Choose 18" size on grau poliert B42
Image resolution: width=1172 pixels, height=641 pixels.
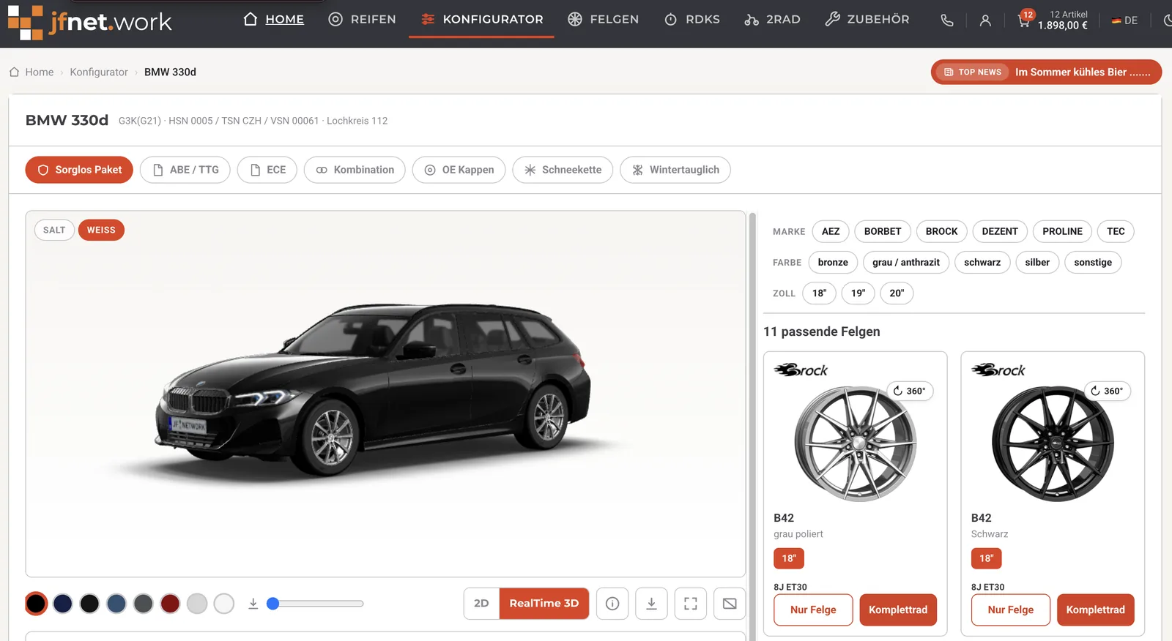pyautogui.click(x=789, y=558)
